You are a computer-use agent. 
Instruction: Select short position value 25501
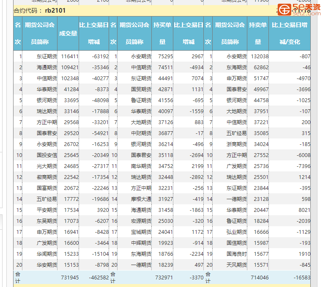click(x=261, y=177)
